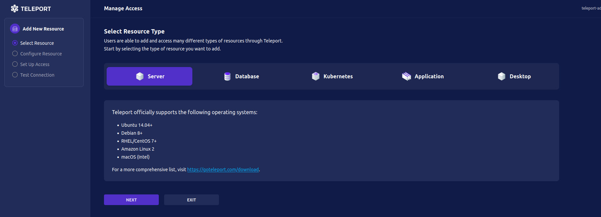The image size is (601, 217).
Task: Click the Select Resource step label
Action: [37, 43]
